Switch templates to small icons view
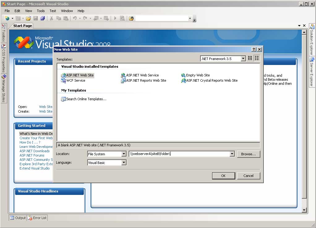 [x=257, y=58]
